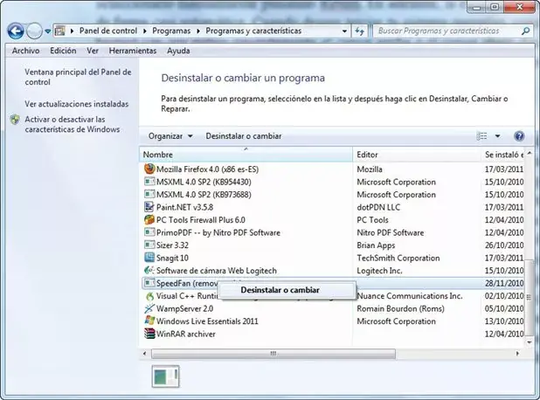This screenshot has height=400, width=540.
Task: Open the view options dropdown arrow
Action: click(x=497, y=136)
